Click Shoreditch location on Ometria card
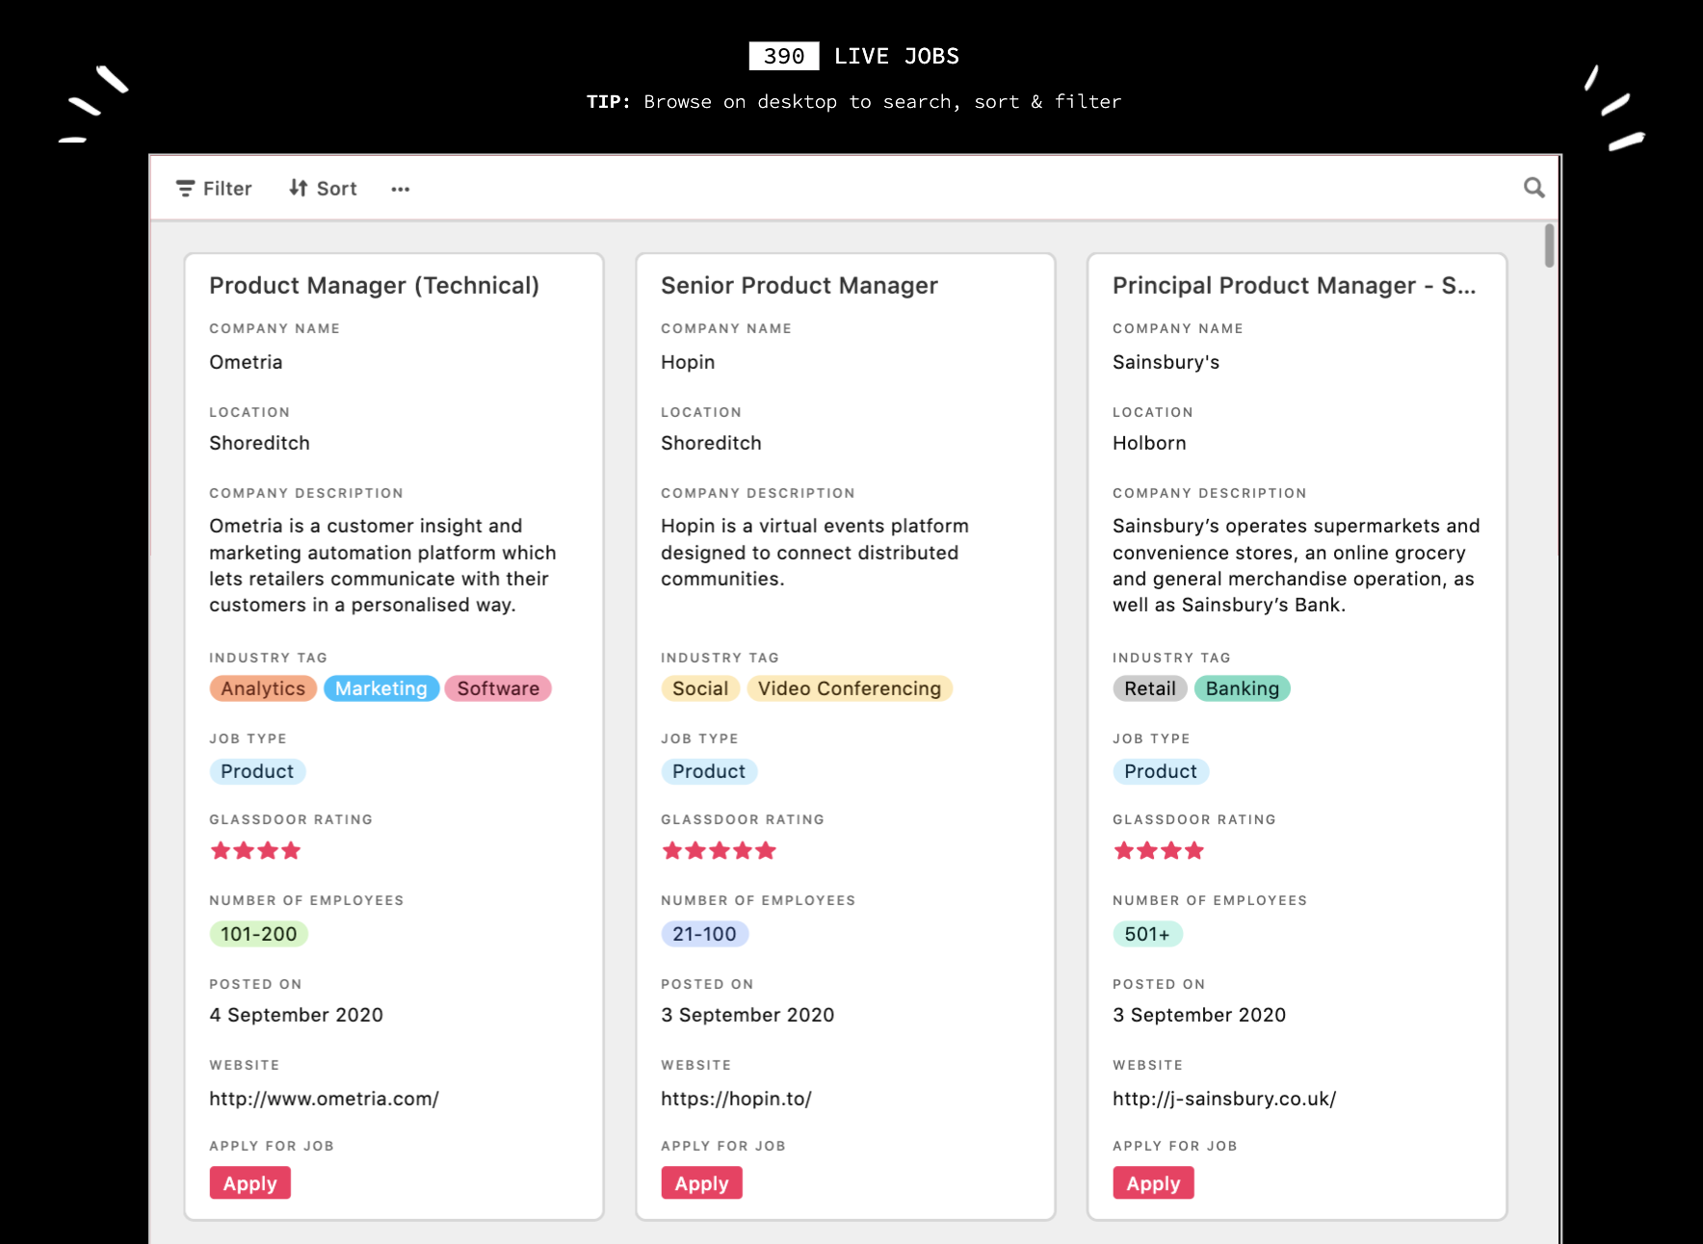Image resolution: width=1703 pixels, height=1244 pixels. point(260,443)
